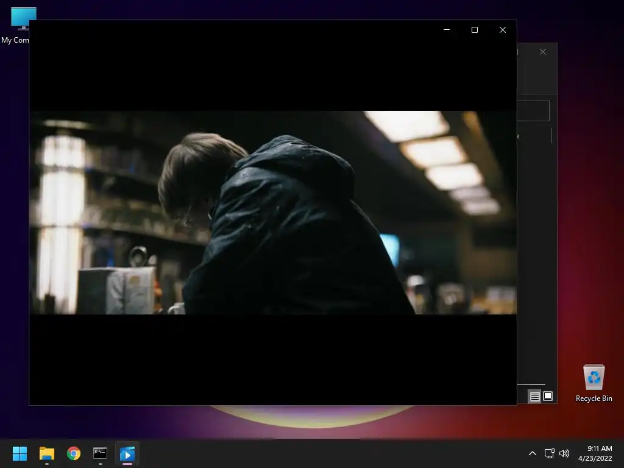This screenshot has width=624, height=468.
Task: Open the network status tray icon
Action: pyautogui.click(x=550, y=453)
